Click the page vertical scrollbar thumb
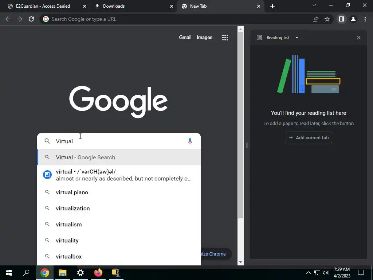The width and height of the screenshot is (373, 280). (240, 125)
